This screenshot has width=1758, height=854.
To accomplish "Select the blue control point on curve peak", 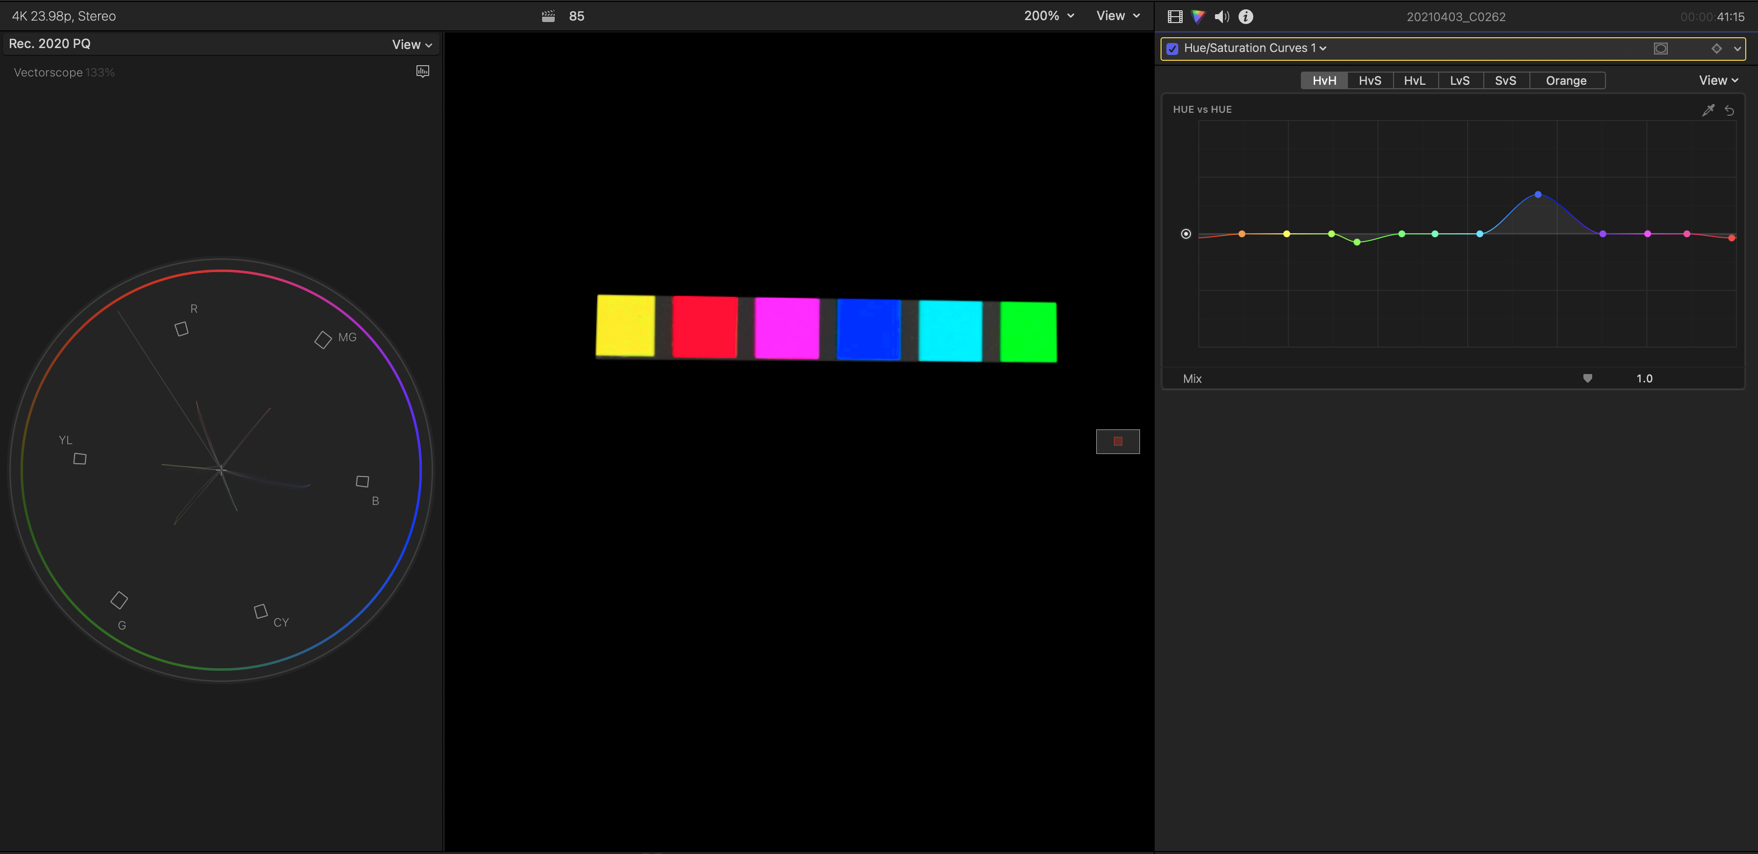I will (1538, 195).
